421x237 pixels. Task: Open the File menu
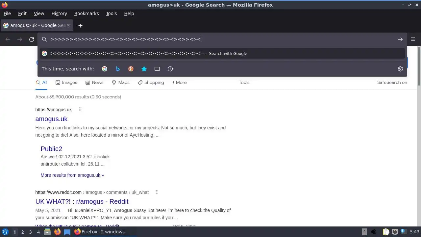pos(7,13)
